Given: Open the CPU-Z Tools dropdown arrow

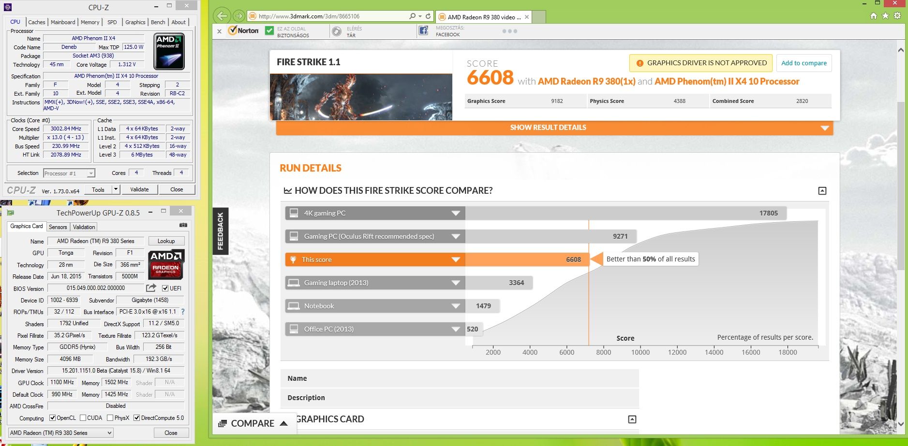Looking at the screenshot, I should coord(116,189).
